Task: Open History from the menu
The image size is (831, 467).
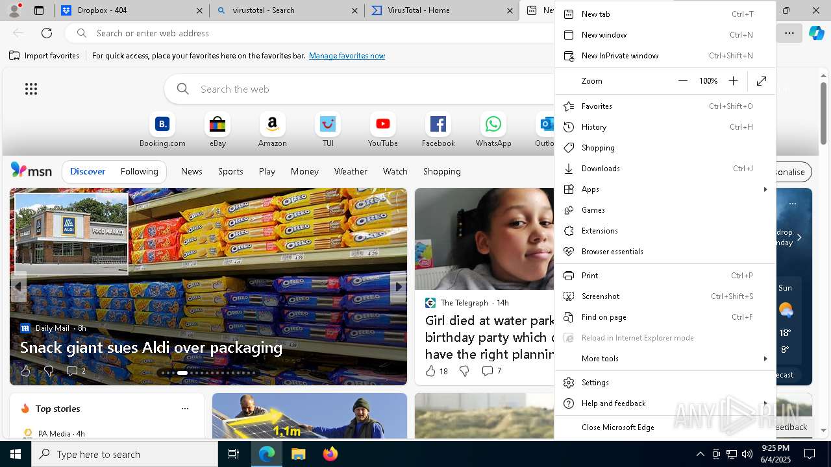Action: (665, 127)
